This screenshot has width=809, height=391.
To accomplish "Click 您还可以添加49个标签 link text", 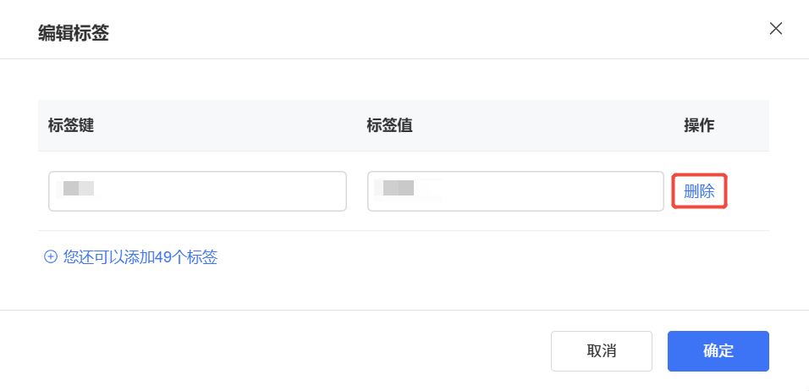I will (140, 257).
